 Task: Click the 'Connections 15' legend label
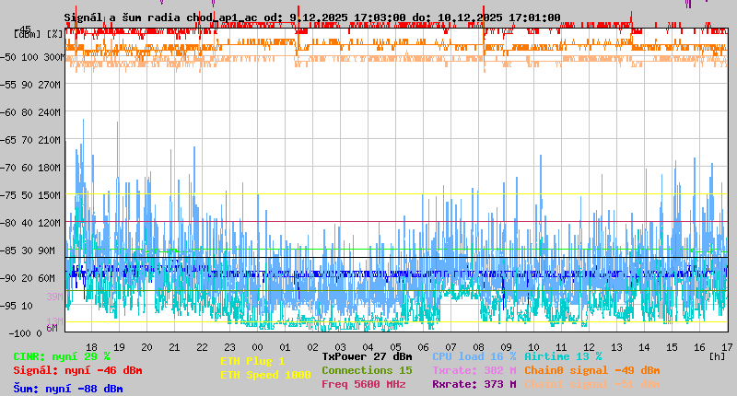pyautogui.click(x=367, y=370)
